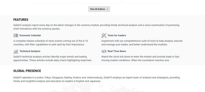Viewport: 205px width, 92px height.
Task: Open the Economic Calendar heading link
Action: 30,35
